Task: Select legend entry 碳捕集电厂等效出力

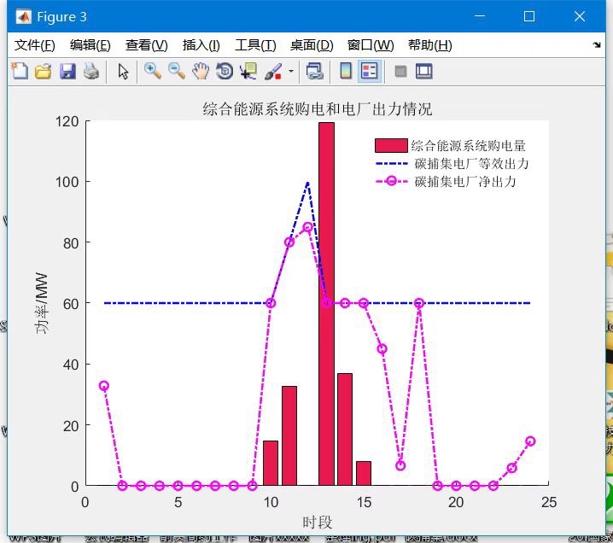Action: [x=471, y=164]
